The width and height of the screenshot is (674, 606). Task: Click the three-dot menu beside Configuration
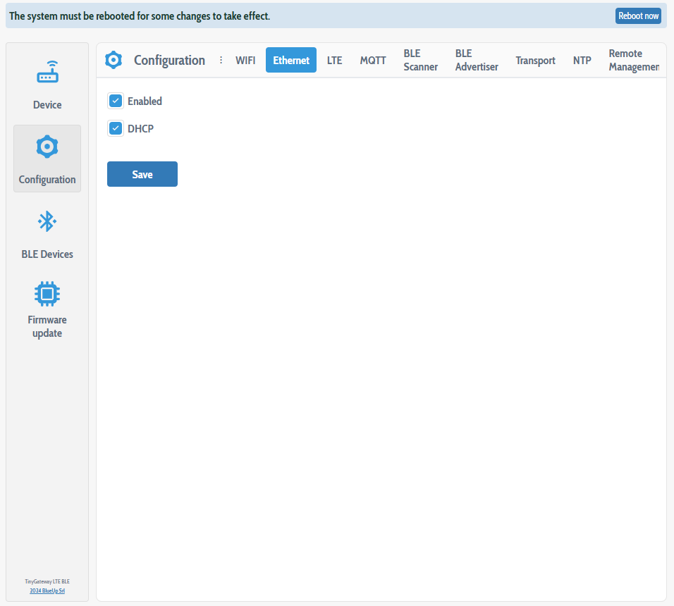(221, 61)
